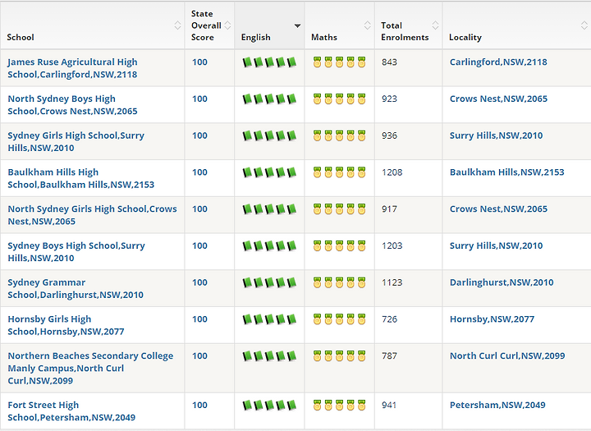Click Maths medal icons for Northern Beaches row
This screenshot has width=591, height=431.
coord(339,356)
